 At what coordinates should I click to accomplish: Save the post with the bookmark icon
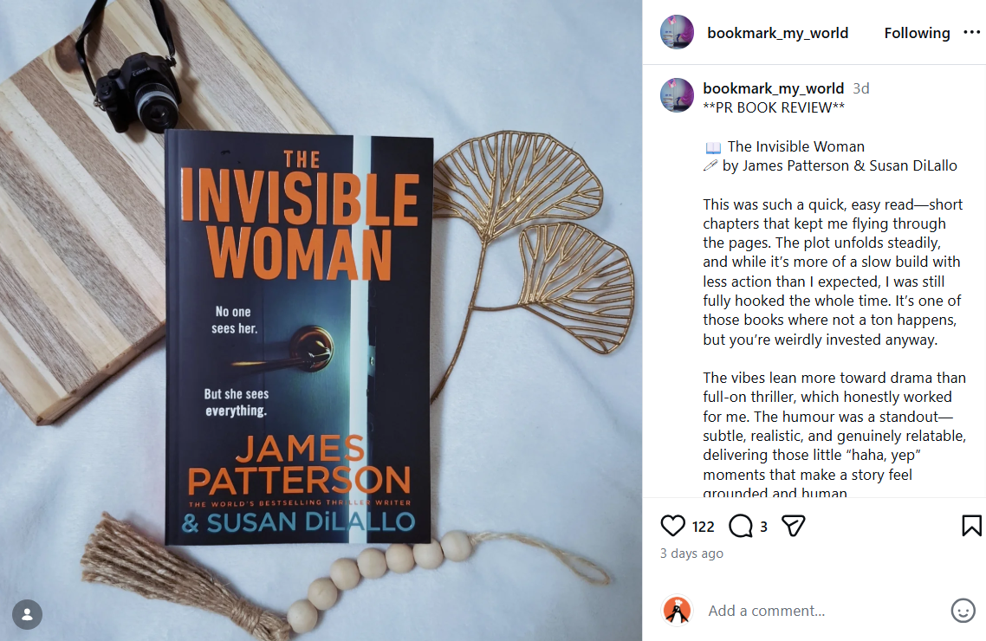(971, 526)
